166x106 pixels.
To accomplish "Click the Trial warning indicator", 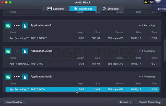I will pos(148,2).
